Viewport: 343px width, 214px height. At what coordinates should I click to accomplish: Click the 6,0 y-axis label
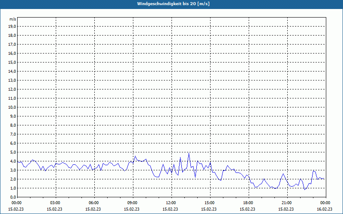[13, 143]
